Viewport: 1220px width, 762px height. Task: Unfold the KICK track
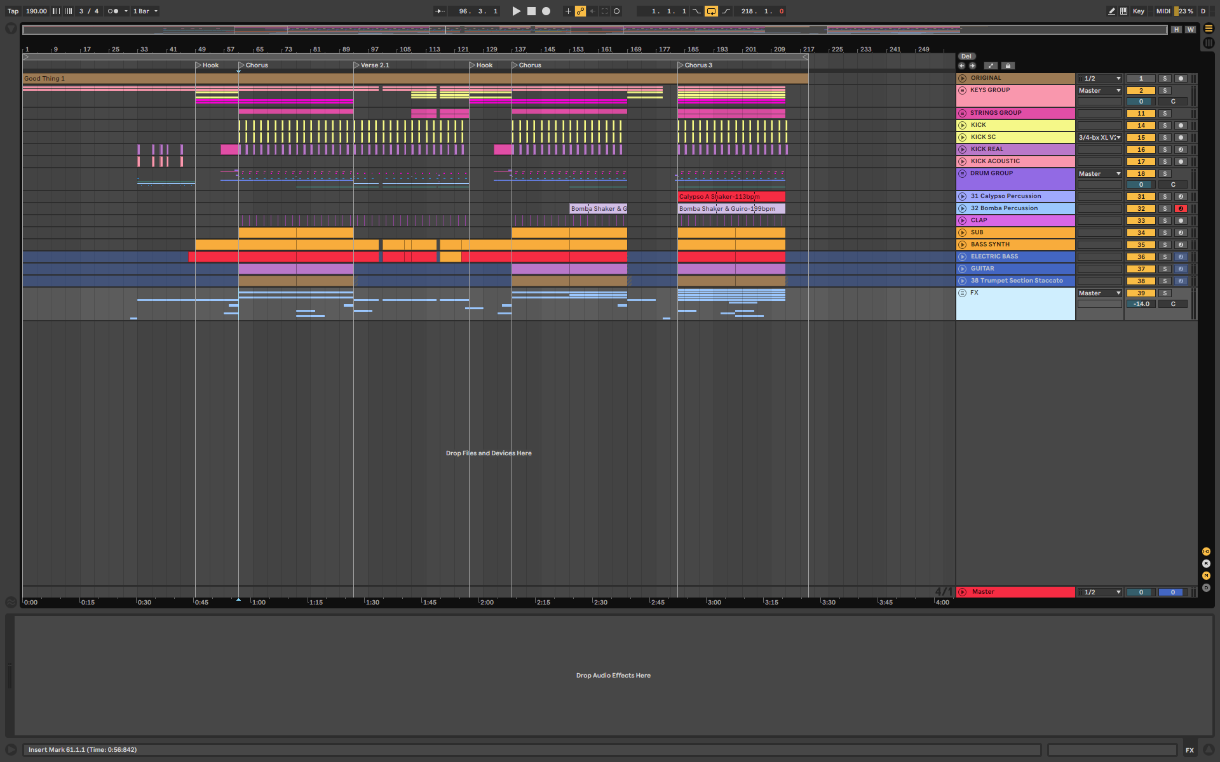pyautogui.click(x=962, y=125)
